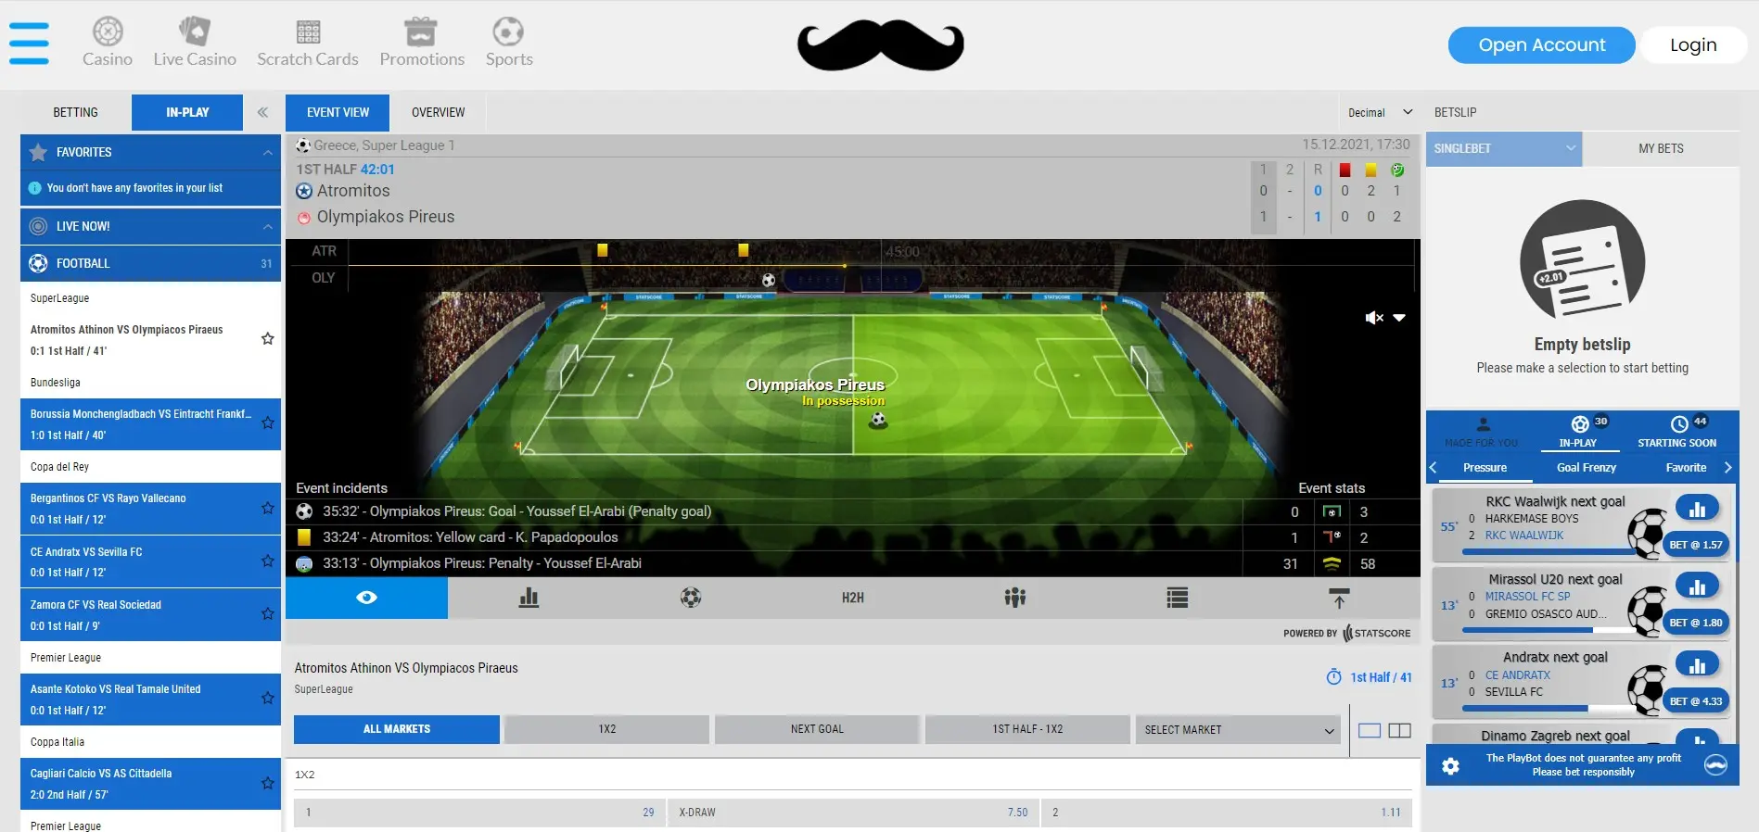Open the bar chart statistics tab
1759x832 pixels.
click(x=529, y=598)
